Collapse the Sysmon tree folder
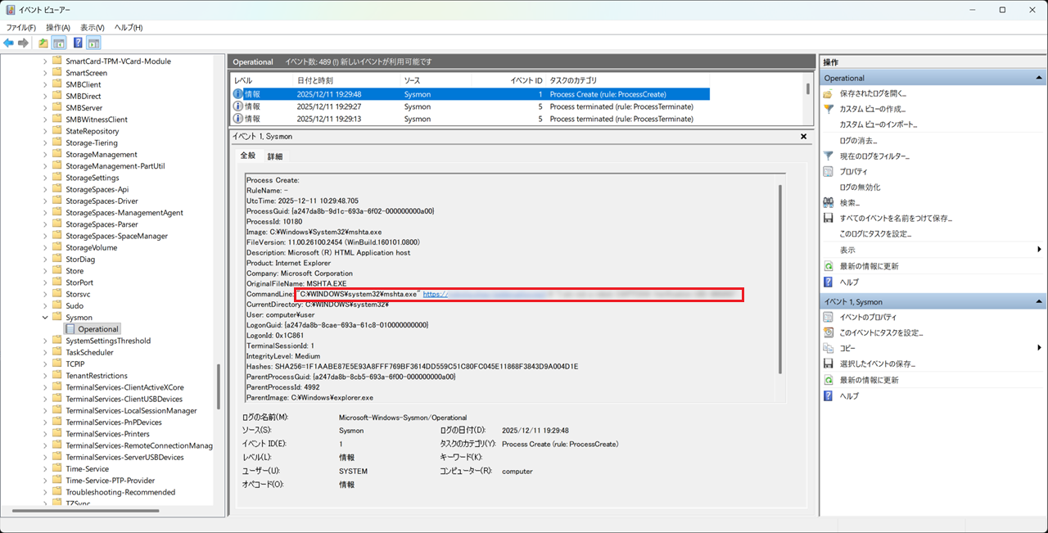Screen dimensions: 1048x533 (45, 318)
